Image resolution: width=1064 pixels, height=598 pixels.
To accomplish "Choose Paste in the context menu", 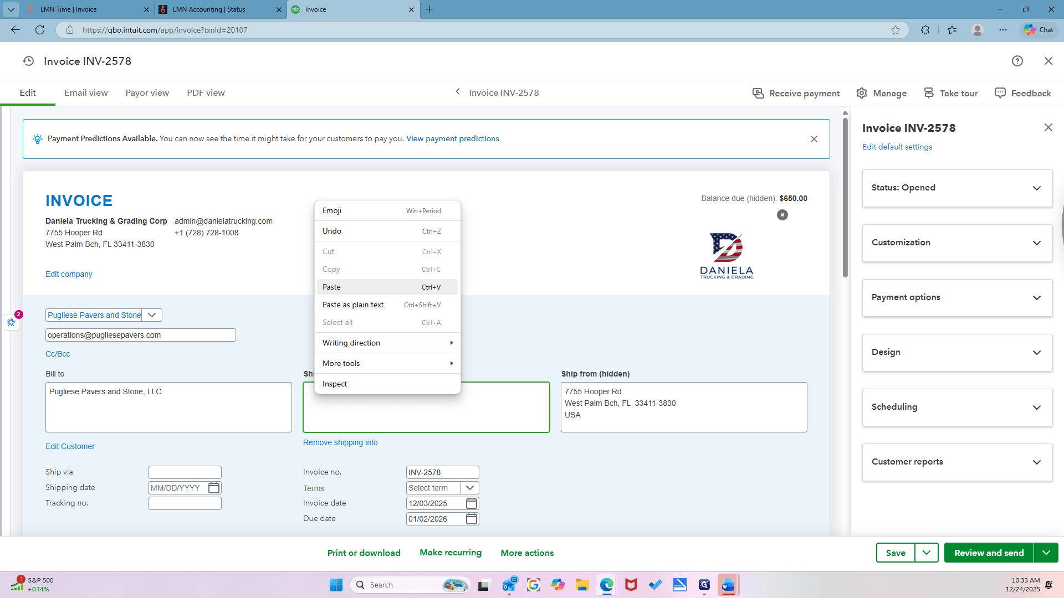I will (387, 287).
